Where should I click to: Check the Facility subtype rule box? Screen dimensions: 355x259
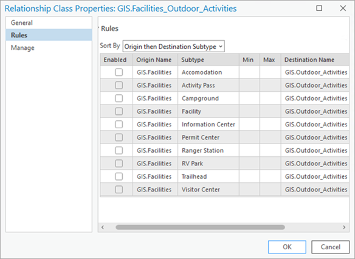119,111
